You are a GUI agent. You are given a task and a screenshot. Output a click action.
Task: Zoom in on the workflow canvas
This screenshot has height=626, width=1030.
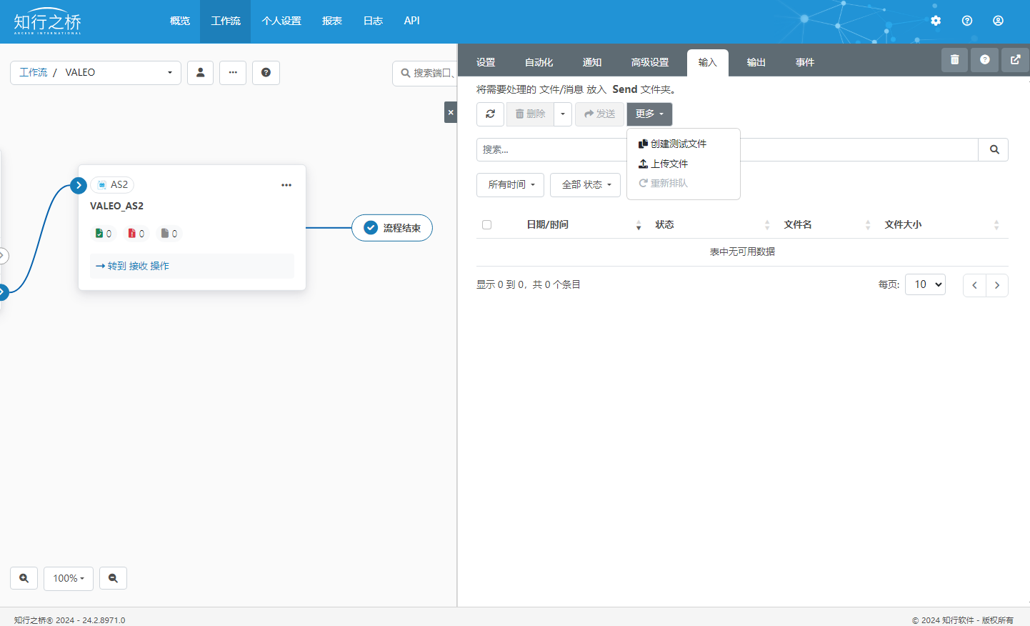coord(24,578)
